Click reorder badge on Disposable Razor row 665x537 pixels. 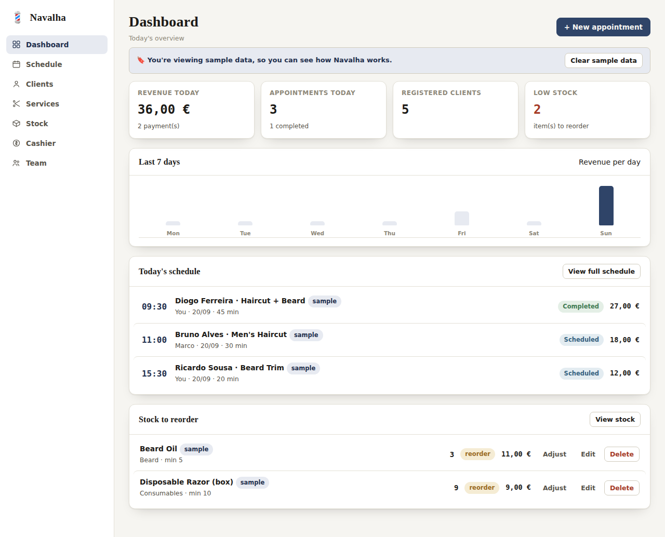[x=482, y=488]
